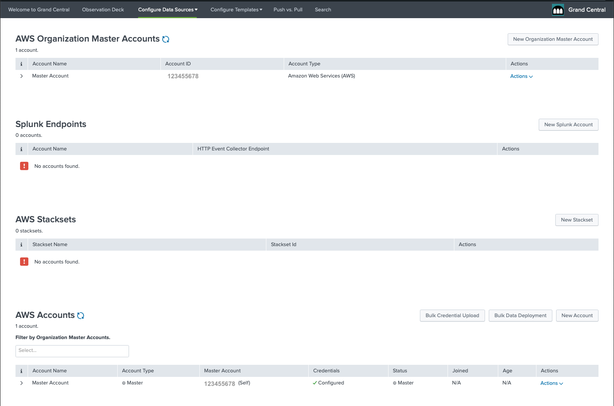This screenshot has width=614, height=406.
Task: Click New Stackset button
Action: coord(577,220)
